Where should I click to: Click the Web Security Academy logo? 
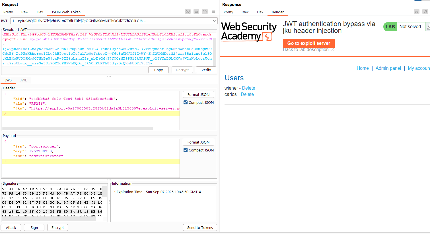tap(249, 32)
